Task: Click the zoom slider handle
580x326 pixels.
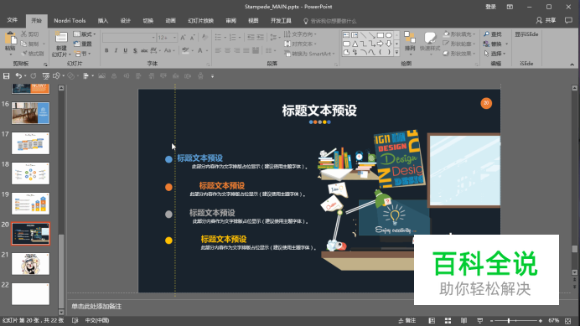Action: (509, 320)
